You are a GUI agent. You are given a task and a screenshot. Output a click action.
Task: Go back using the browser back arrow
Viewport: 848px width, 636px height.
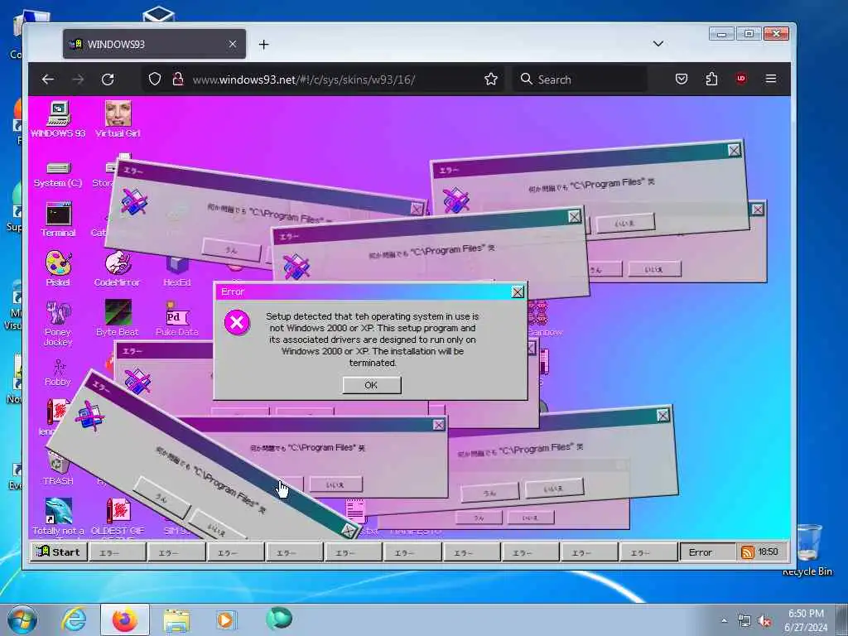pyautogui.click(x=48, y=79)
